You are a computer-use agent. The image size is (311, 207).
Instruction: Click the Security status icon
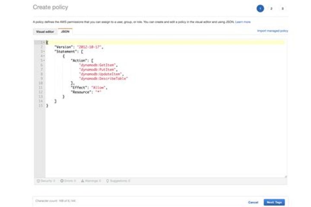click(38, 181)
